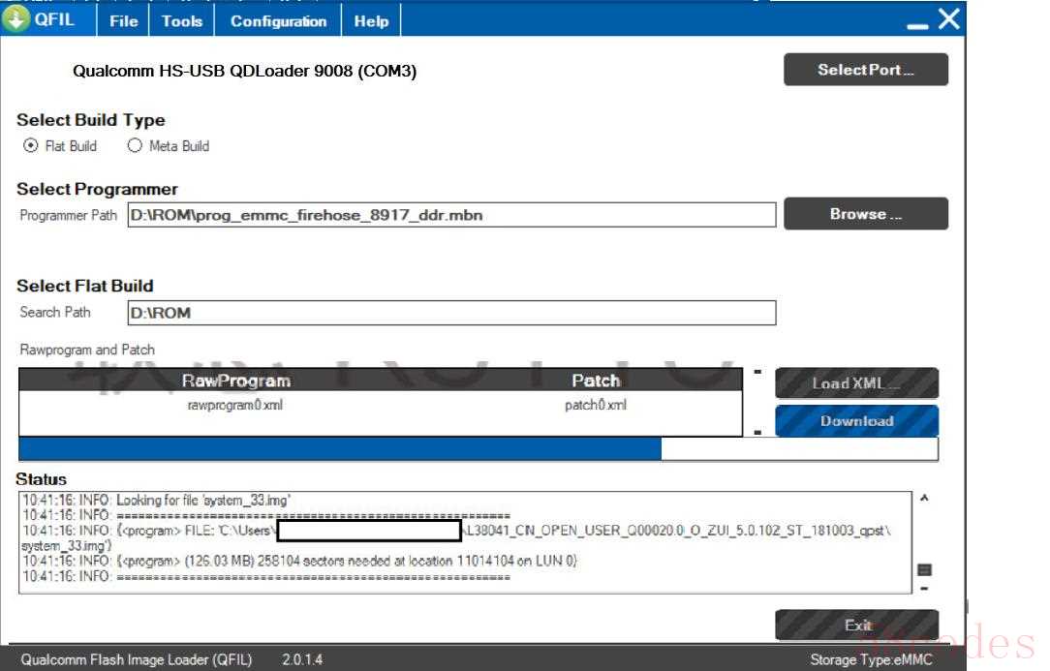
Task: Select the patch0.xml entry
Action: pos(595,406)
